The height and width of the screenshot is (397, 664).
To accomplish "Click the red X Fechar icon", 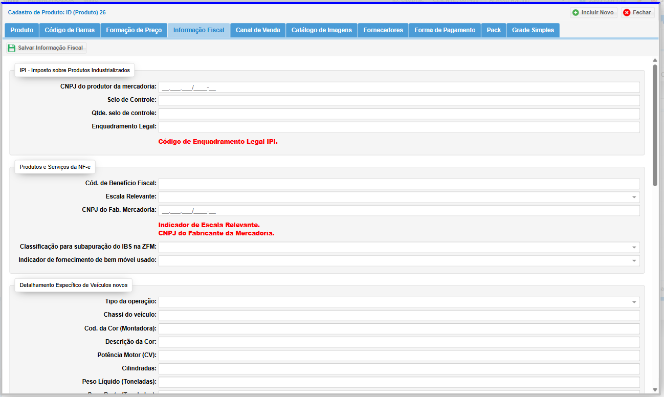I will click(627, 12).
